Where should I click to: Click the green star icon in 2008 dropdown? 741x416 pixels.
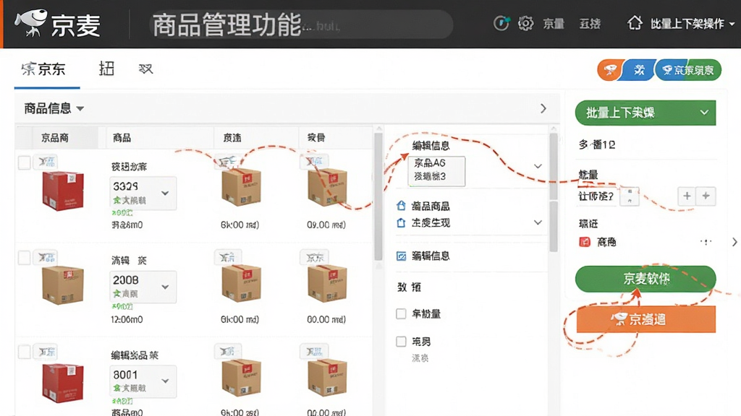click(x=117, y=294)
